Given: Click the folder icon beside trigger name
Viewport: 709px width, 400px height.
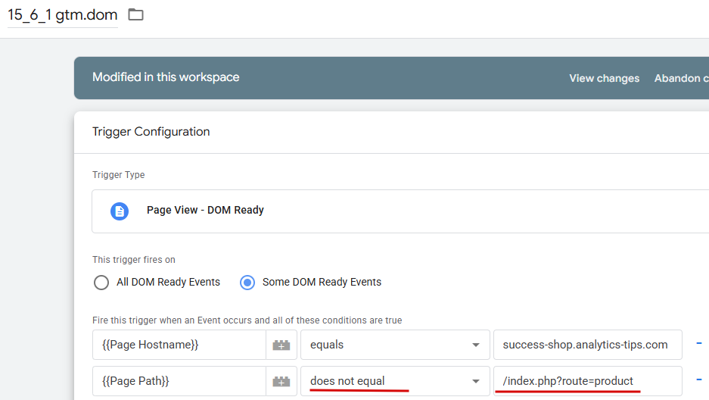Looking at the screenshot, I should (x=135, y=15).
